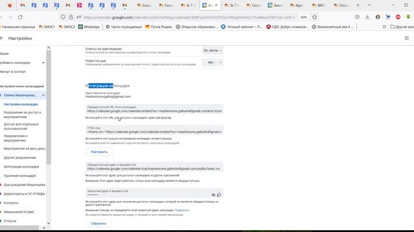The image size is (414, 232).
Task: Click sidebar scrollbar down arrow
Action: (49, 223)
